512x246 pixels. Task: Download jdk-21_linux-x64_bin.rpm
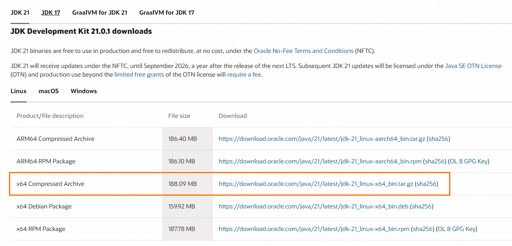tap(314, 229)
